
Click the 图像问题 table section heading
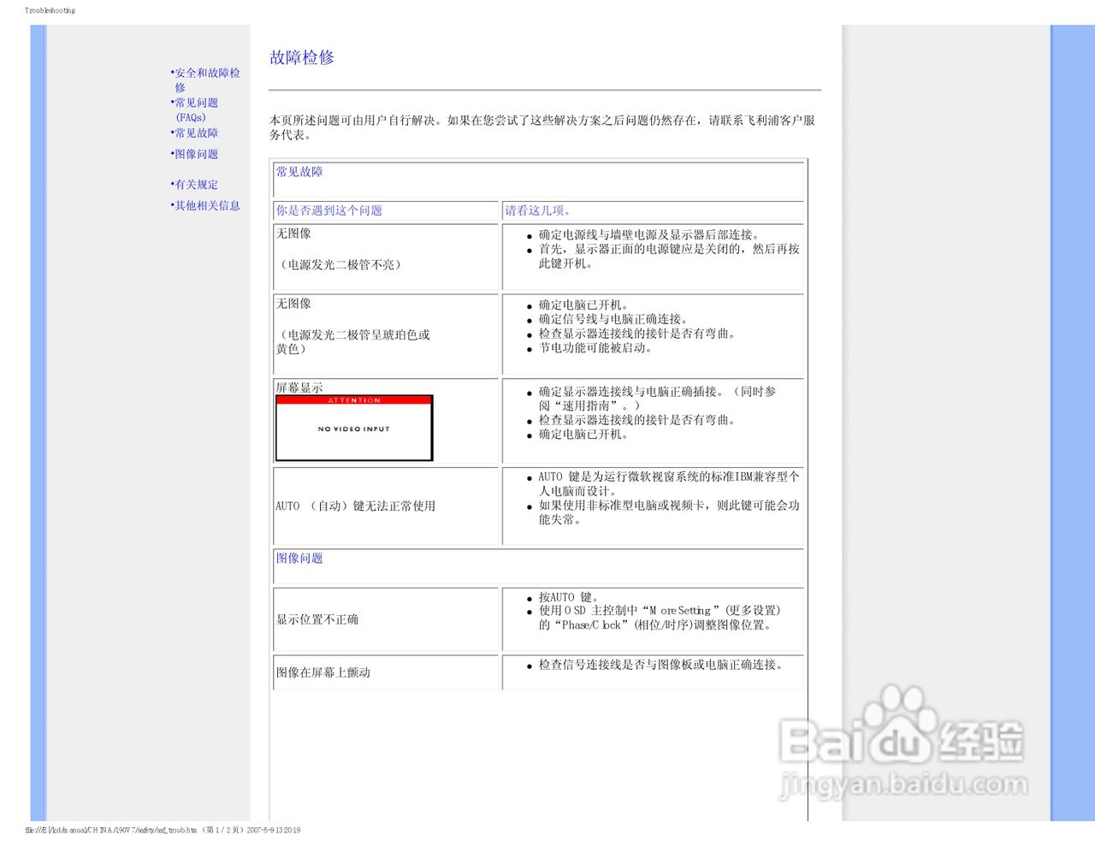click(x=299, y=558)
